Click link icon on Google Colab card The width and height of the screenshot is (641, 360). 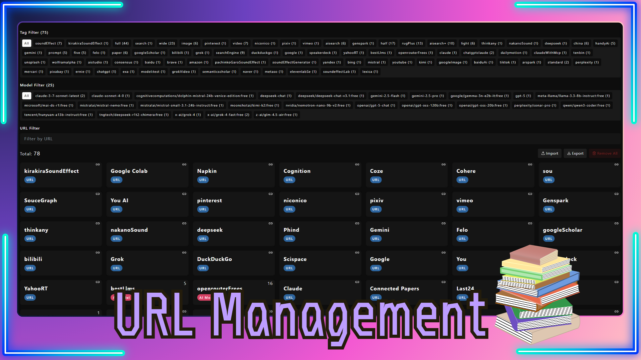coord(184,165)
